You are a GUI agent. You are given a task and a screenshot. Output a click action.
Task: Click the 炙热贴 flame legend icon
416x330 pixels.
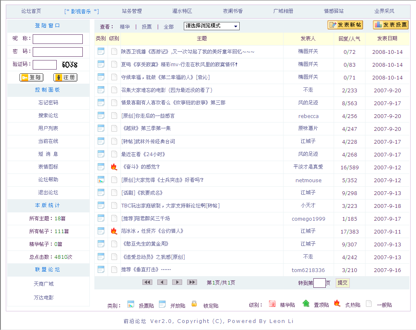pos(337,303)
